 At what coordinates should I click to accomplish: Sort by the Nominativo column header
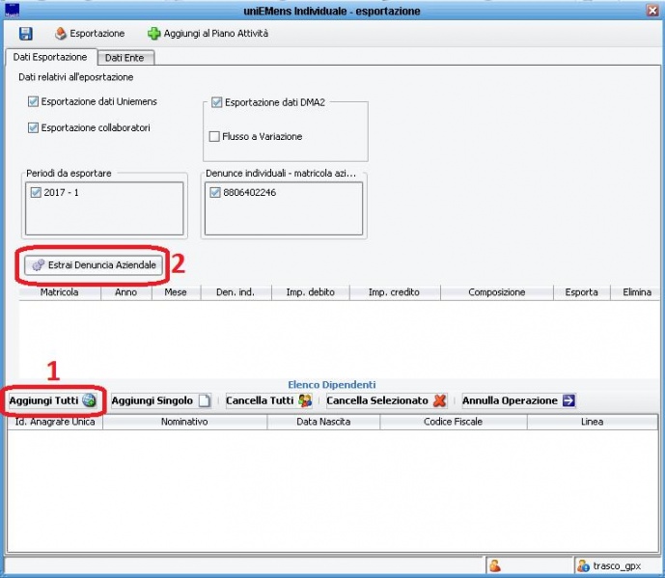[184, 422]
